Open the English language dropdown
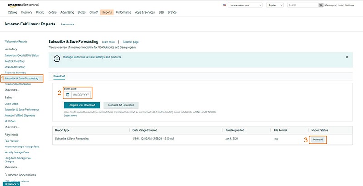363x186 pixels. pos(275,5)
